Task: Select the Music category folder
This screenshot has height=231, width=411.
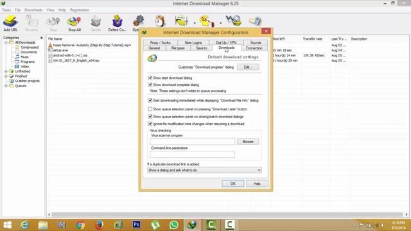Action: click(24, 57)
